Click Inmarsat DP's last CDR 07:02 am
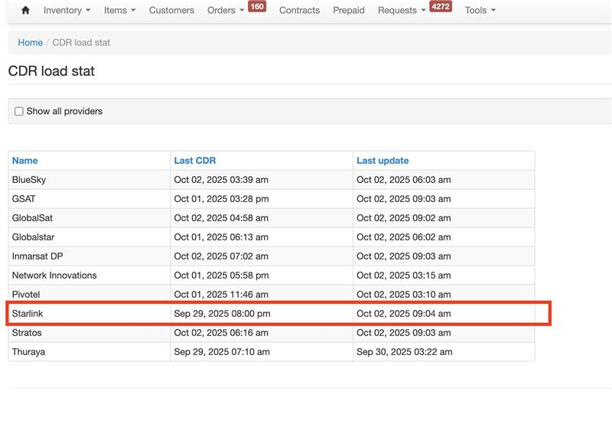 221,256
